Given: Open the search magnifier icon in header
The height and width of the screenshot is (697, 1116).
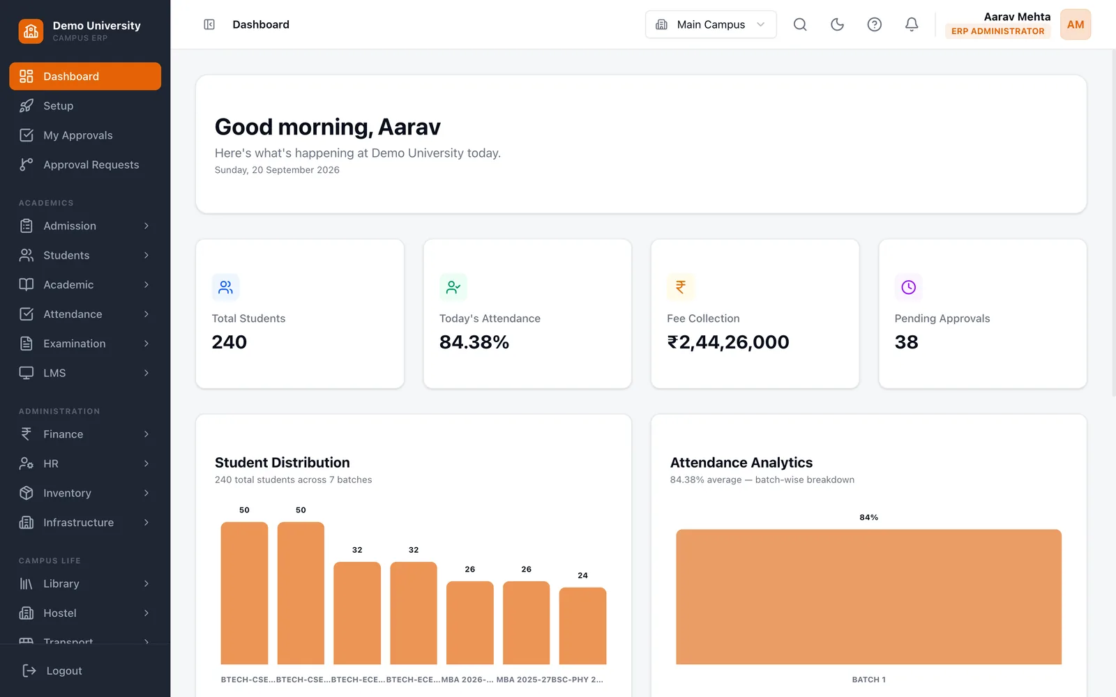Looking at the screenshot, I should [x=800, y=24].
